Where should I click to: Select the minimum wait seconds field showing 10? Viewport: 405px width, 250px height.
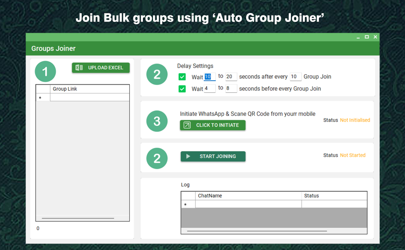pyautogui.click(x=210, y=77)
